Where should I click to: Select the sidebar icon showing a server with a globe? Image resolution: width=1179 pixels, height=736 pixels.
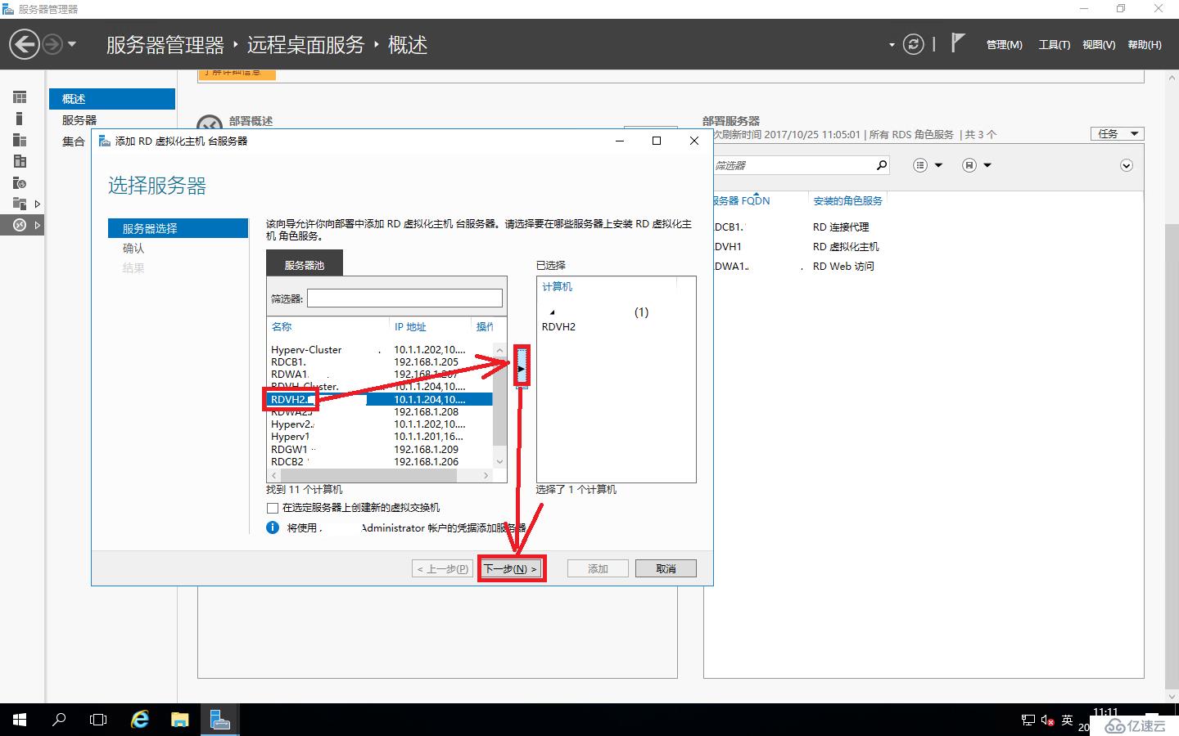tap(20, 182)
